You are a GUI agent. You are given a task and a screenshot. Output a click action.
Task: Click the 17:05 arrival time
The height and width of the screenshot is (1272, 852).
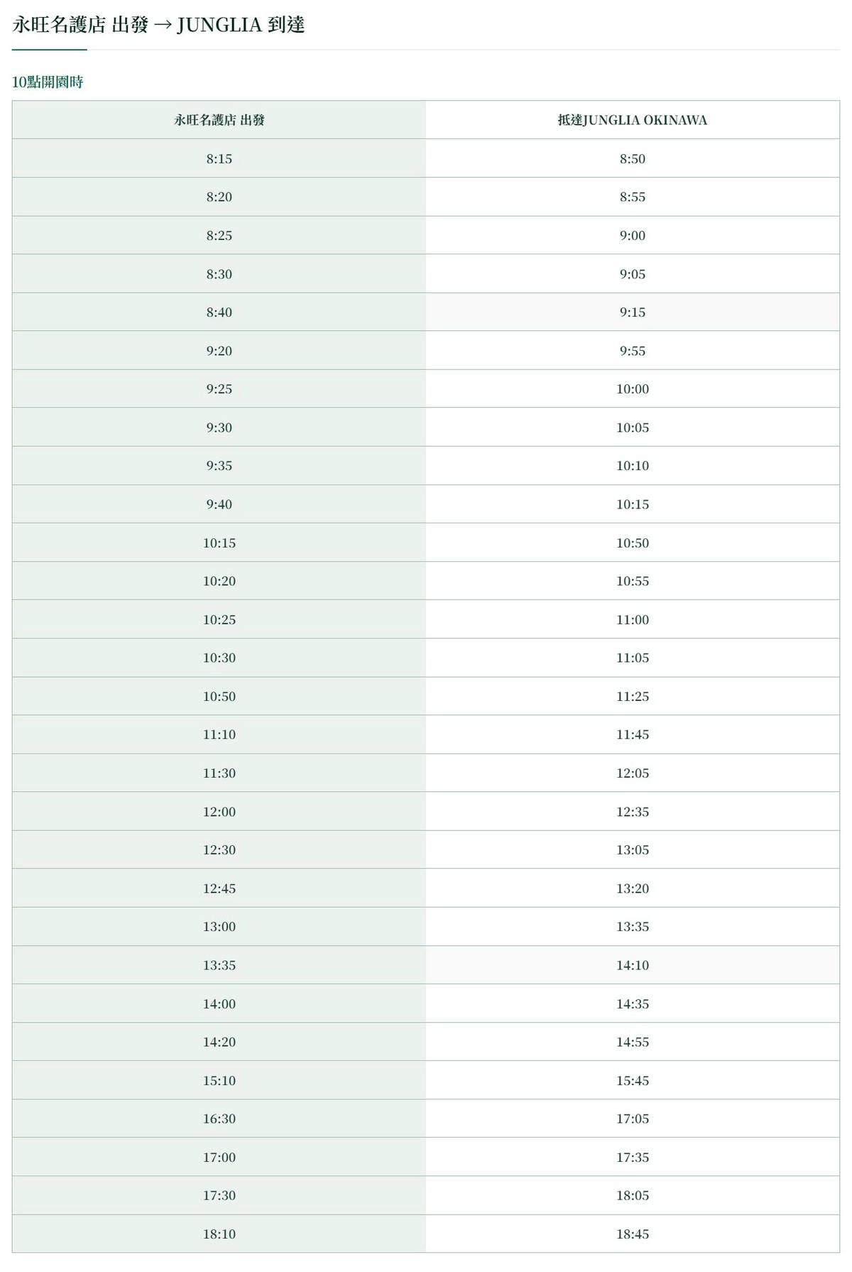633,1119
